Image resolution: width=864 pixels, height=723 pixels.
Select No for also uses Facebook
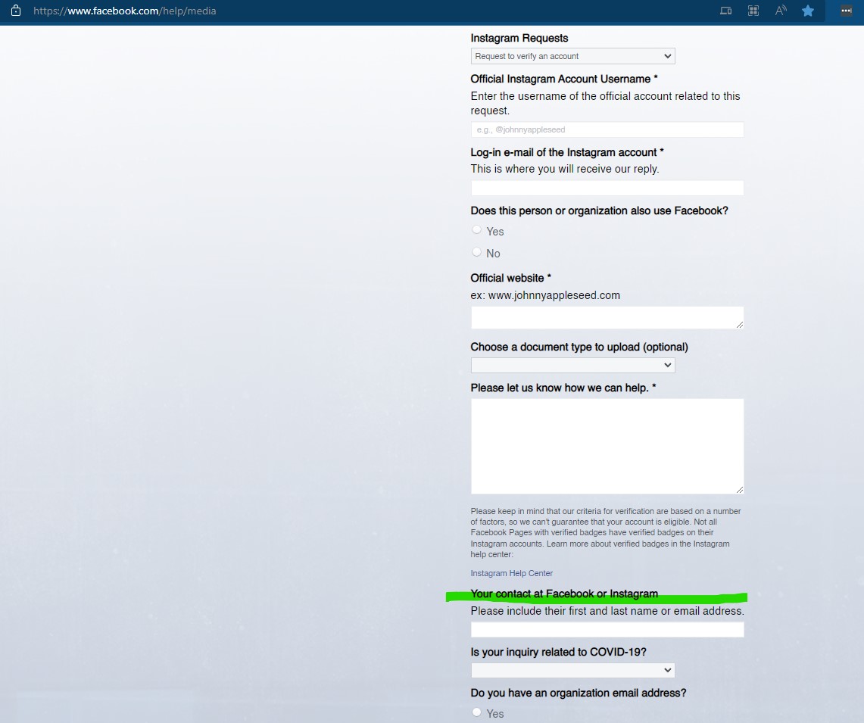click(x=476, y=252)
